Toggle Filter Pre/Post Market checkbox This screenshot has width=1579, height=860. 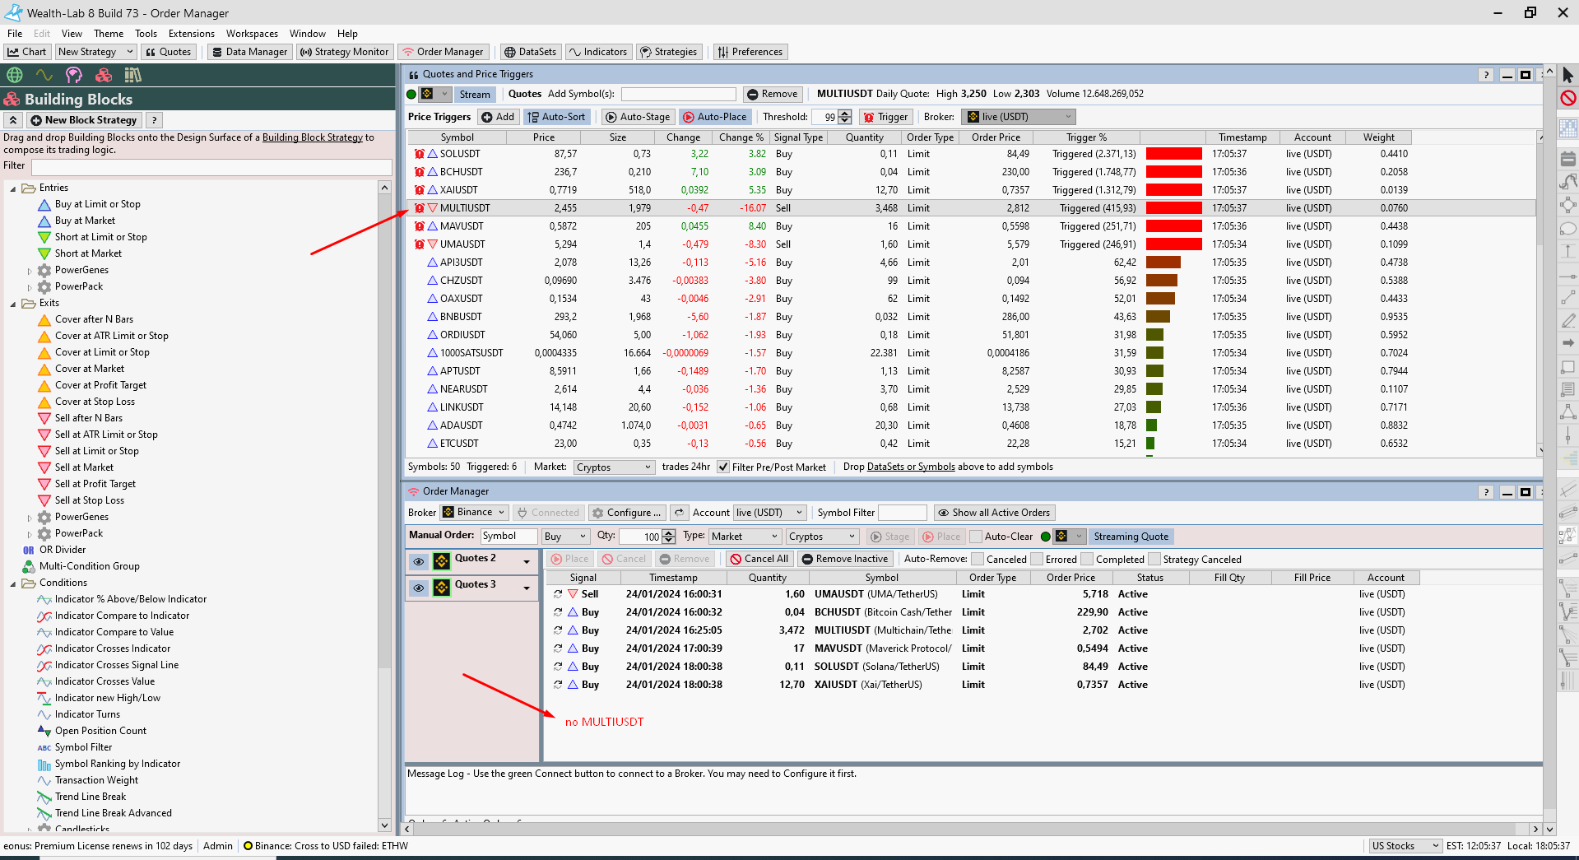[x=723, y=467]
